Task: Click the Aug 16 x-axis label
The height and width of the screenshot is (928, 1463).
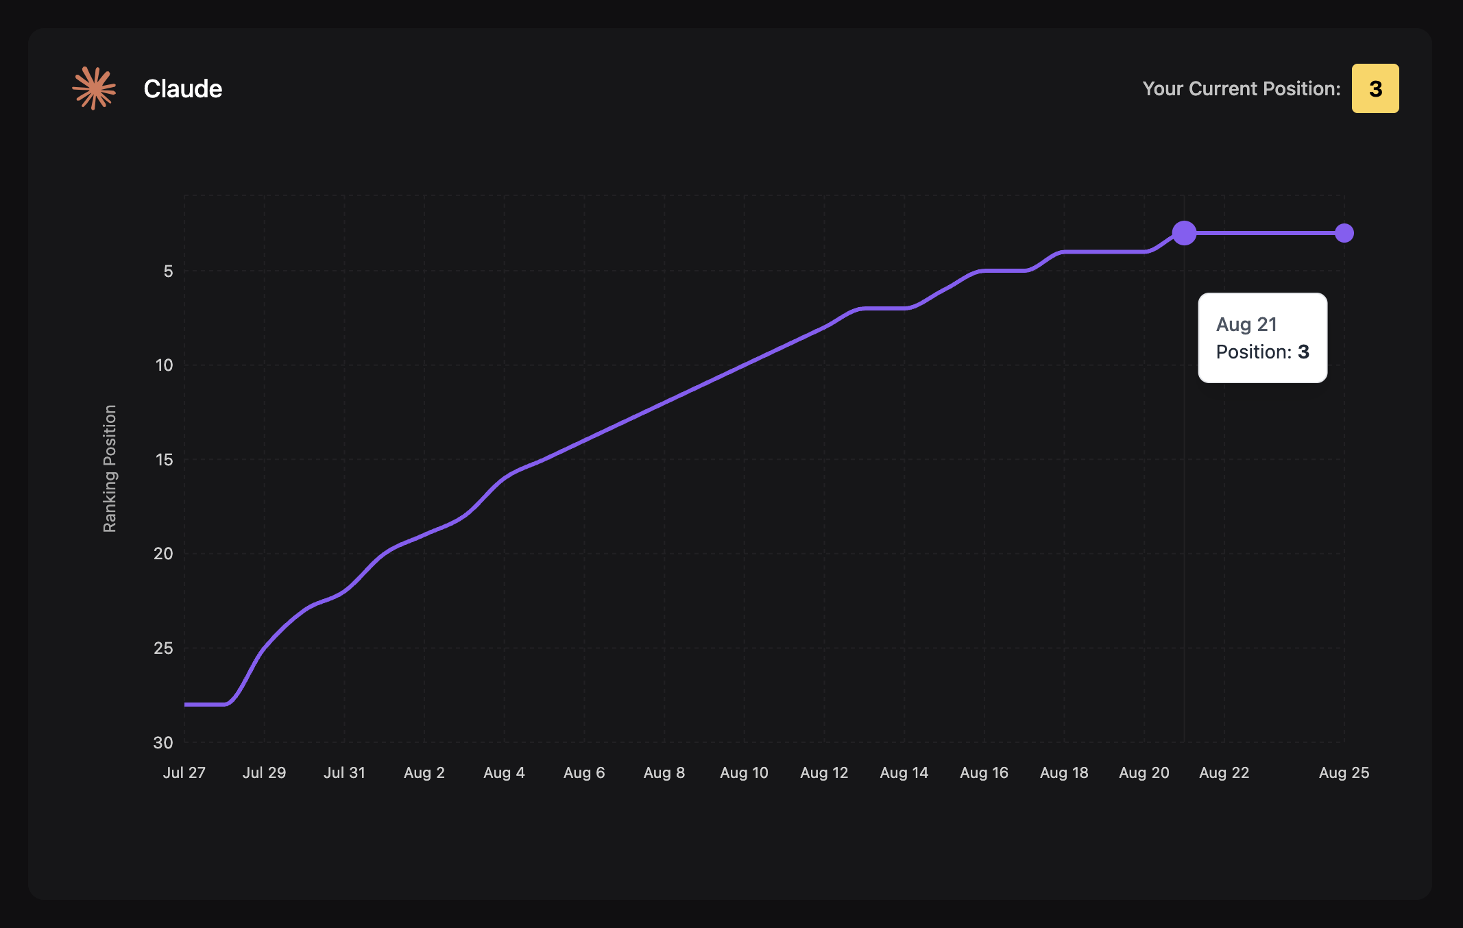Action: pyautogui.click(x=984, y=772)
